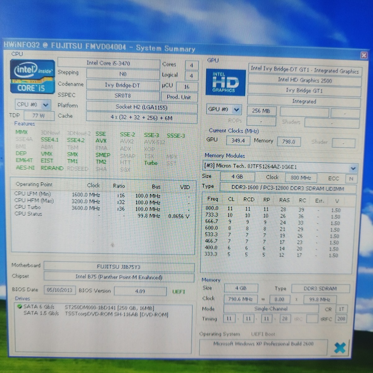Click the CPU Turbo operating point row

[102, 208]
